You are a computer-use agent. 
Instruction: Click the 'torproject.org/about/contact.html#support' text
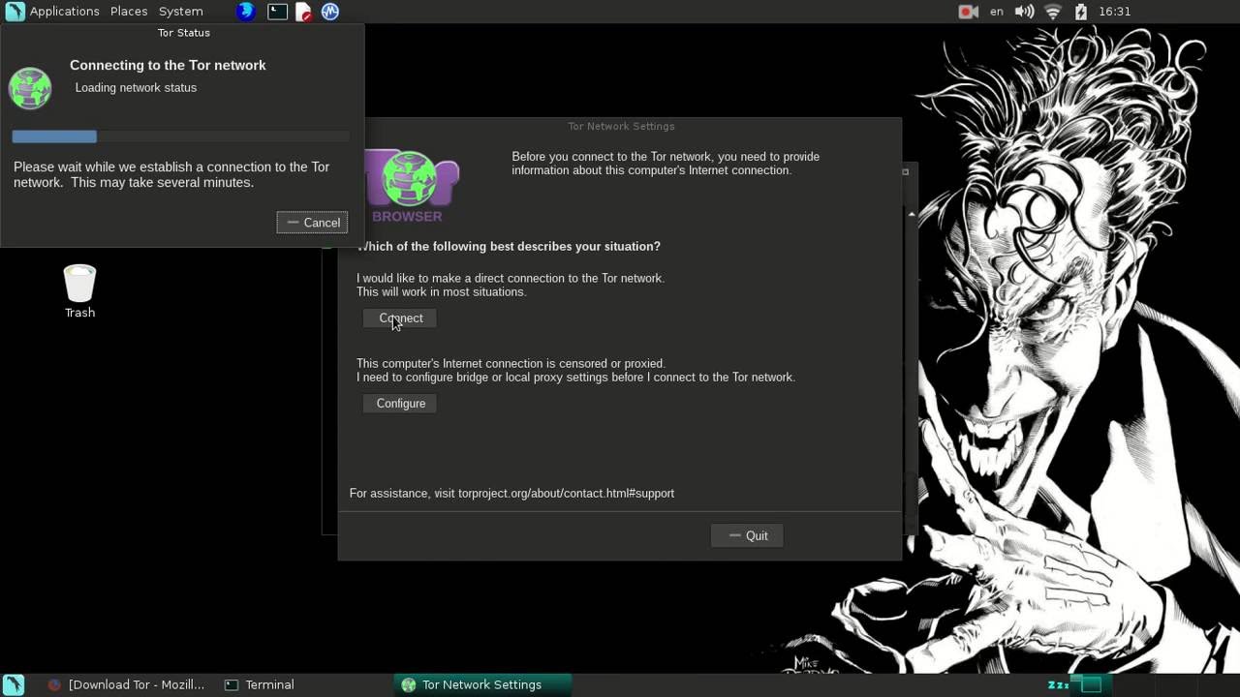566,494
